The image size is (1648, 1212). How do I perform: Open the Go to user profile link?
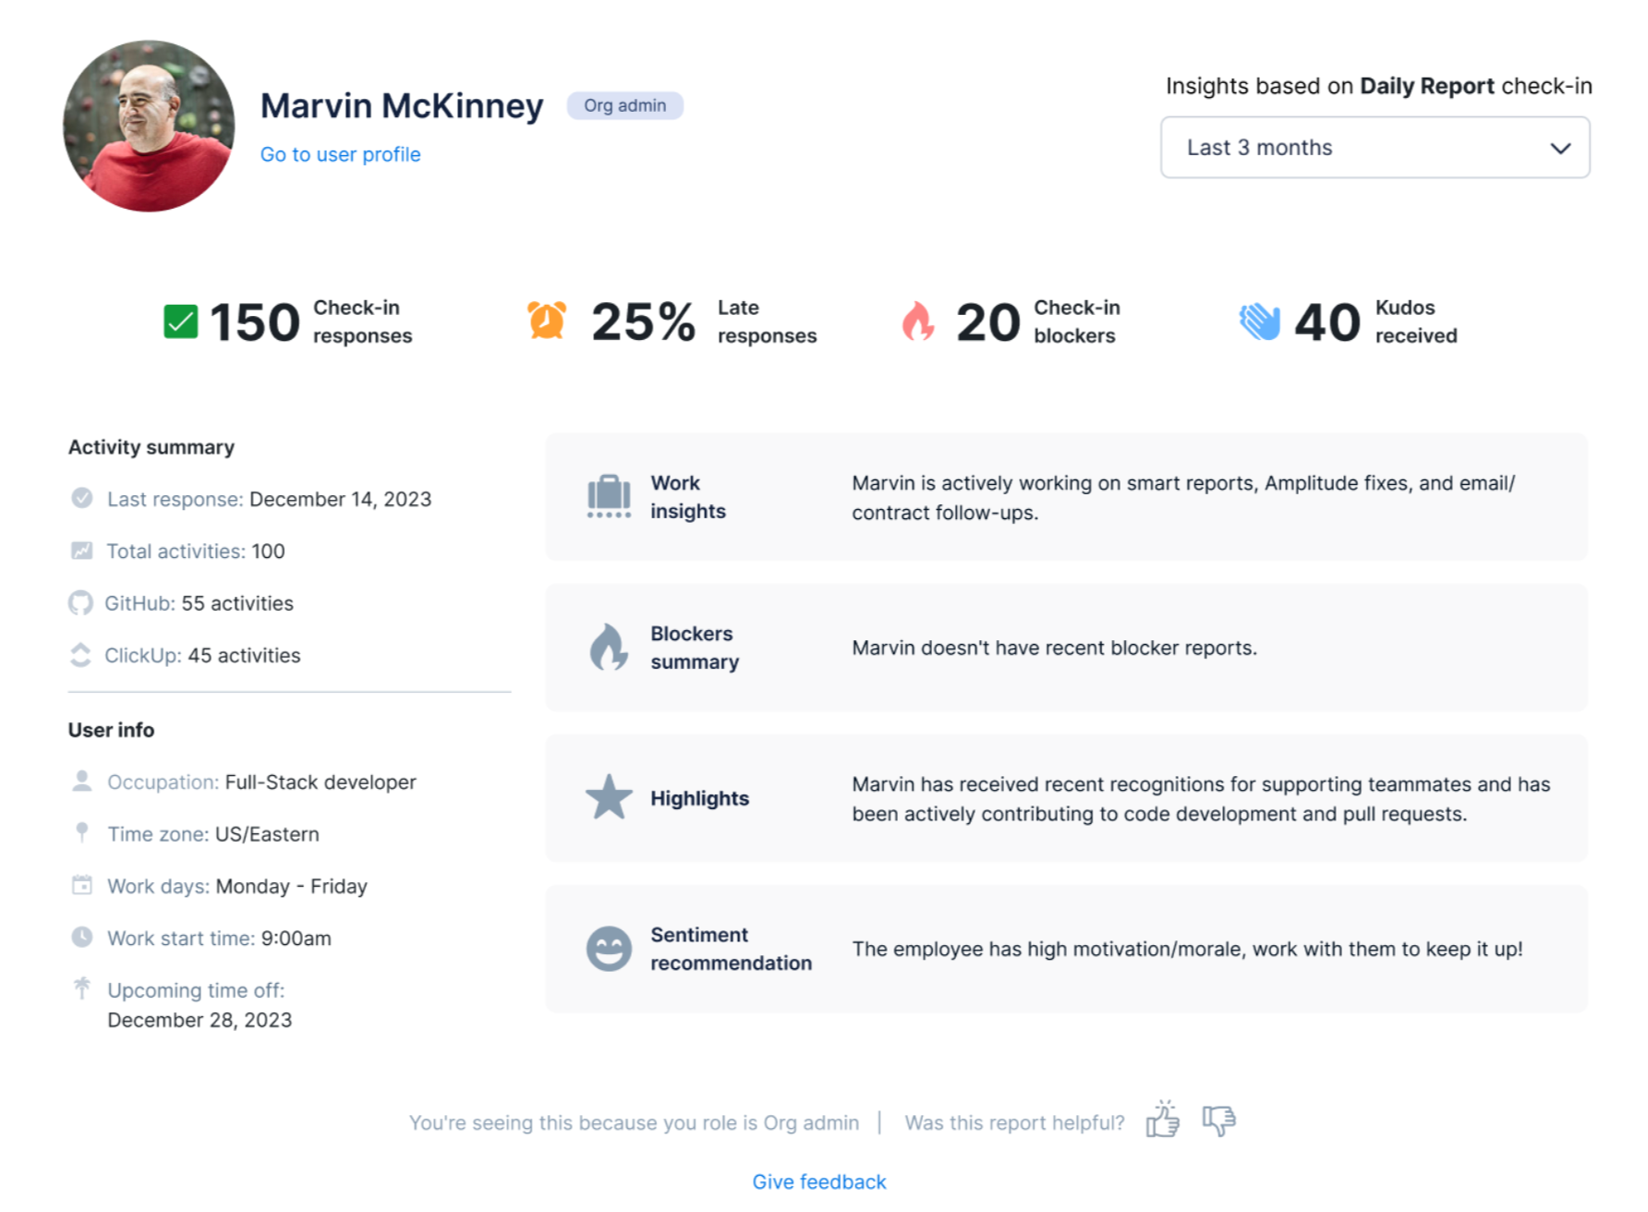coord(340,154)
